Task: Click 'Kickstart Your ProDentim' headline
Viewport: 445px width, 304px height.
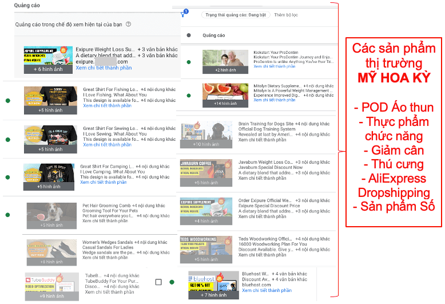Action: pos(276,53)
